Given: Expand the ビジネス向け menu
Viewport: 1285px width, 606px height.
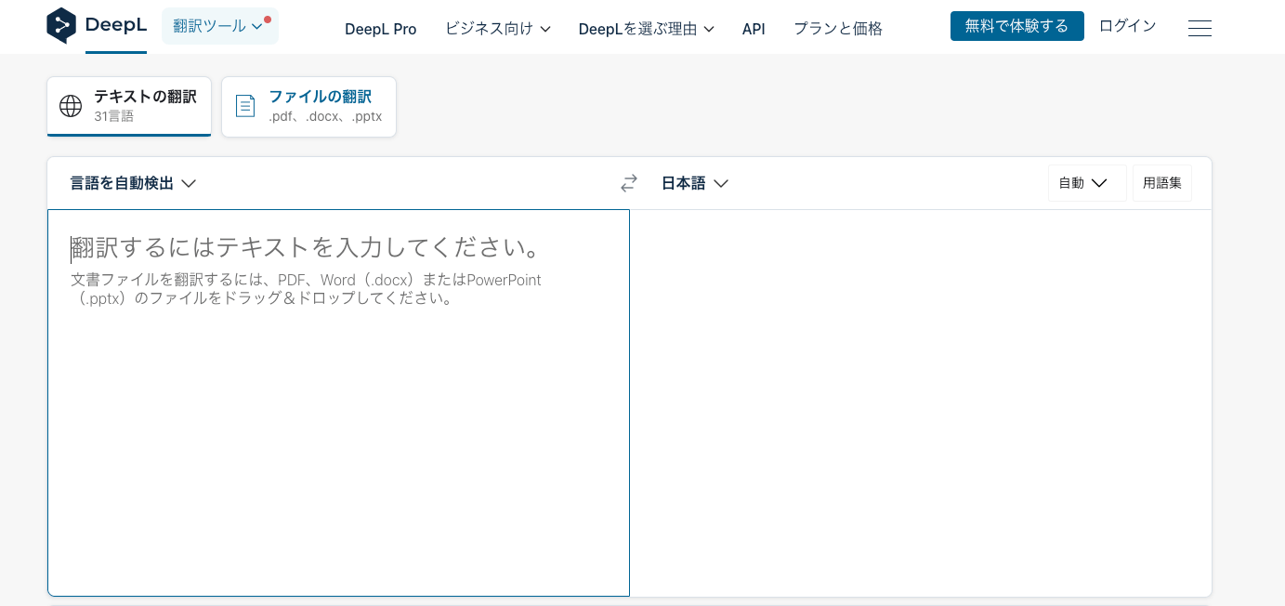Looking at the screenshot, I should 497,29.
